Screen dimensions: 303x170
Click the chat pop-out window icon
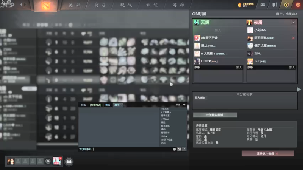click(x=179, y=149)
